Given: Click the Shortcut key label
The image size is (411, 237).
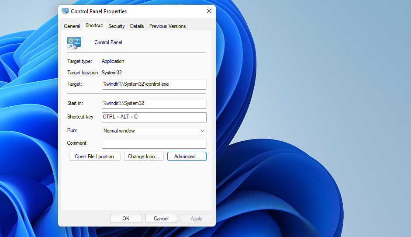Looking at the screenshot, I should tap(81, 117).
